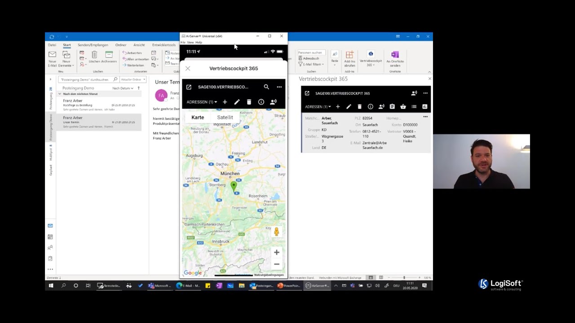
Task: Open the Adressbuch in Outlook ribbon
Action: (x=309, y=58)
